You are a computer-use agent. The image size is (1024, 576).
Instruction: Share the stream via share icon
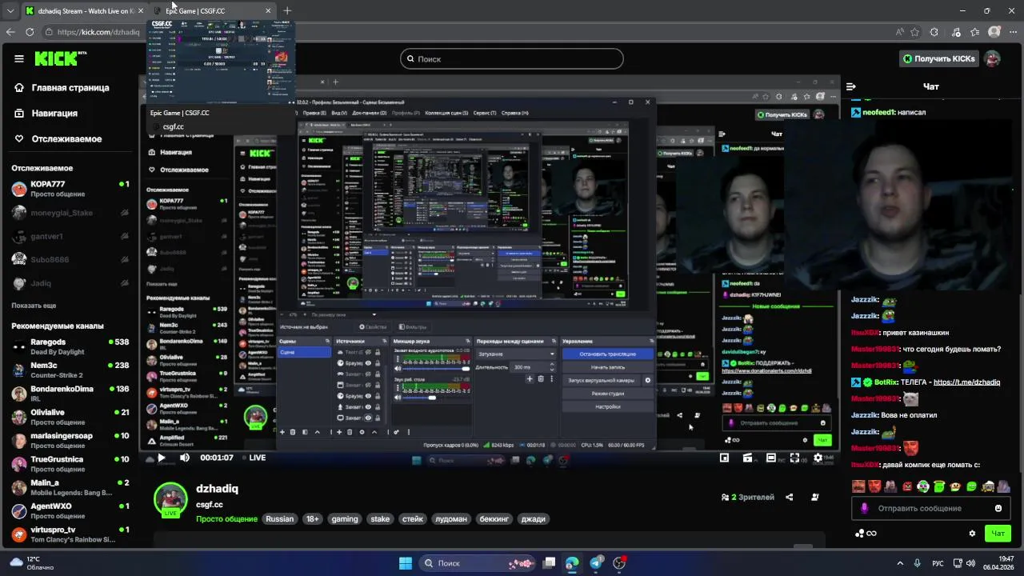pos(789,497)
